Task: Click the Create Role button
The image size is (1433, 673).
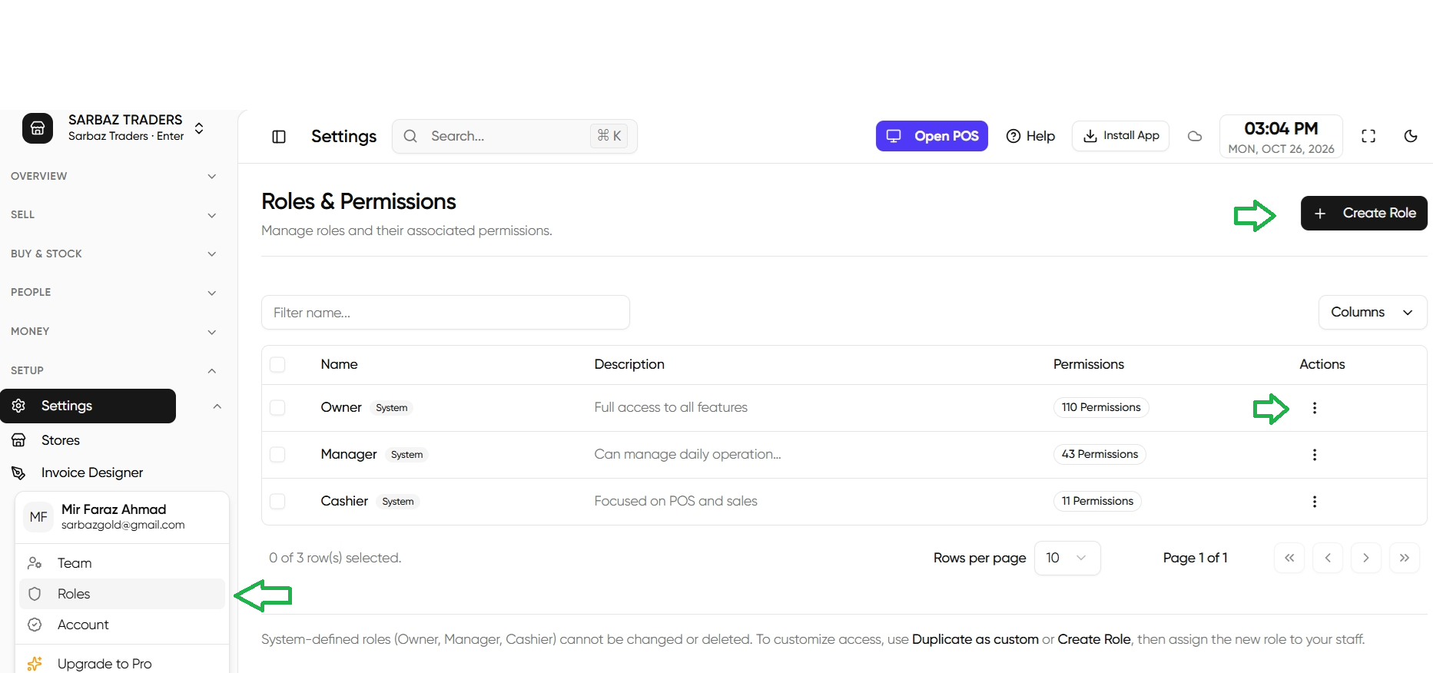Action: point(1364,213)
